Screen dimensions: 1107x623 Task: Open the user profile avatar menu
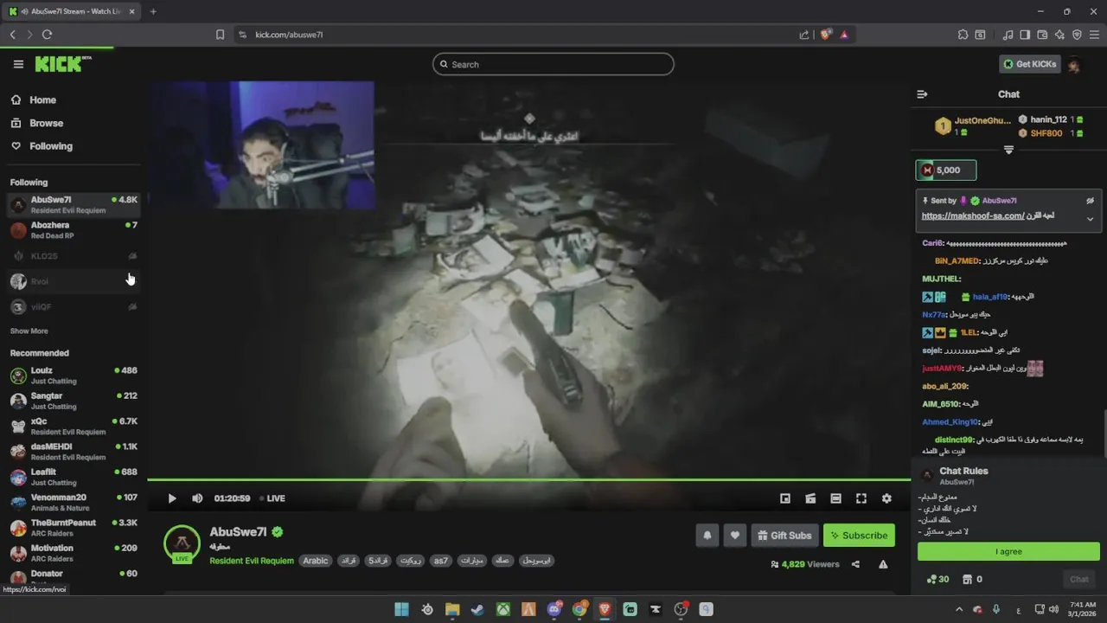coord(1074,65)
